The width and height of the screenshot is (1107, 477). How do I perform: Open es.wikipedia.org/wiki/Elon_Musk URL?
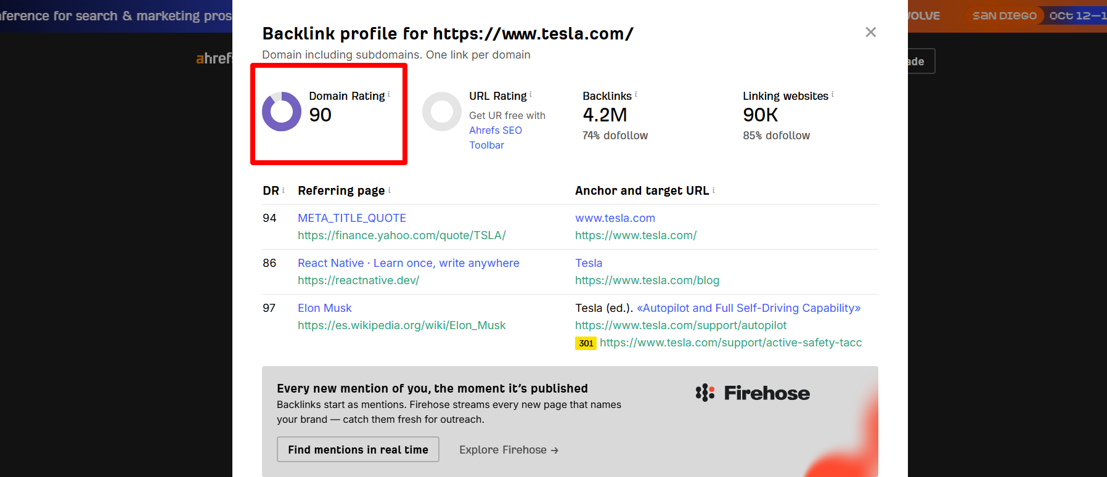click(402, 325)
